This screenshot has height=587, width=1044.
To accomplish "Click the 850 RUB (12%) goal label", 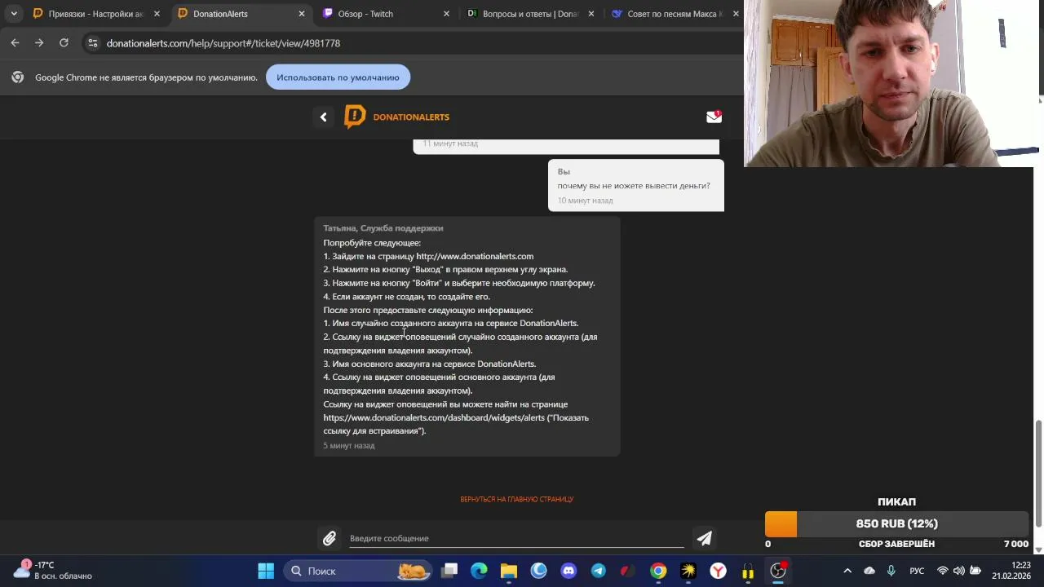I will point(897,524).
